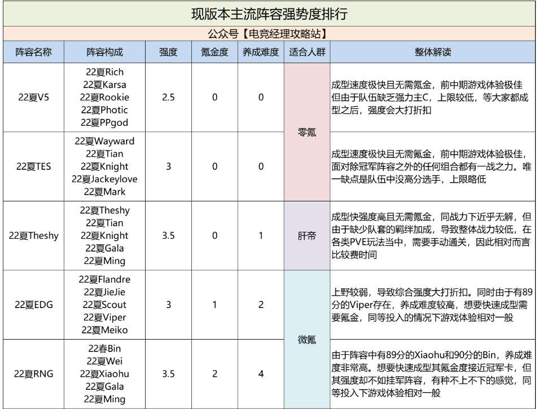Viewport: 539px width, 409px height.
Task: Click the title 现版本主流阵容强势度排行
Action: 269,14
